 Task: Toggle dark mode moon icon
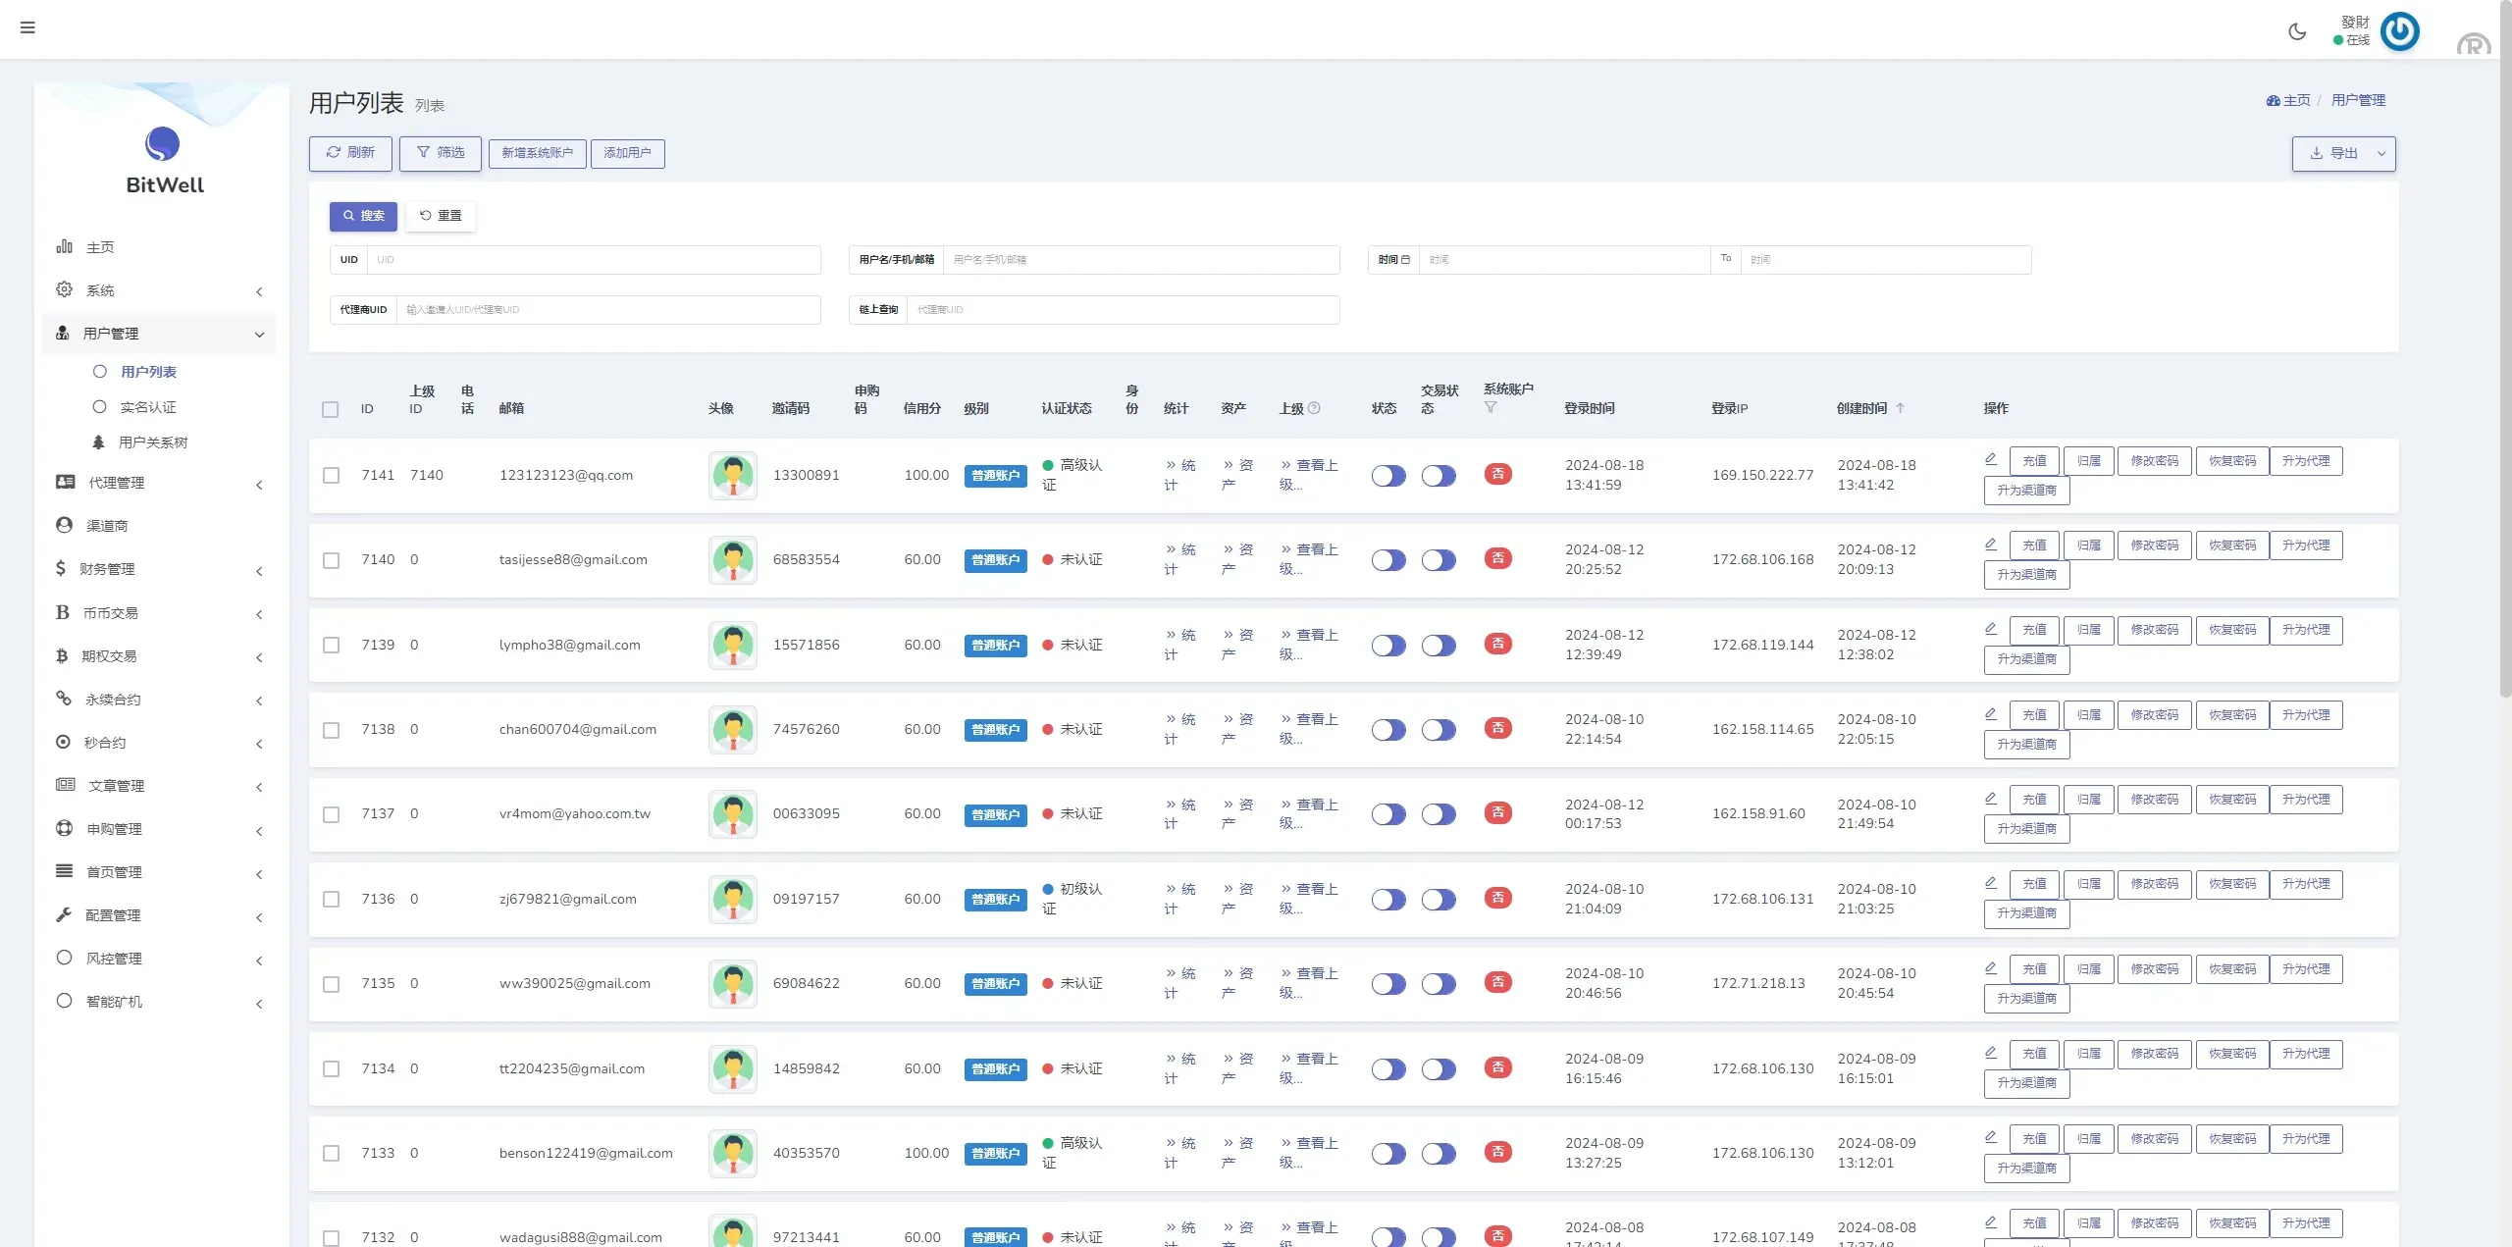pyautogui.click(x=2297, y=31)
